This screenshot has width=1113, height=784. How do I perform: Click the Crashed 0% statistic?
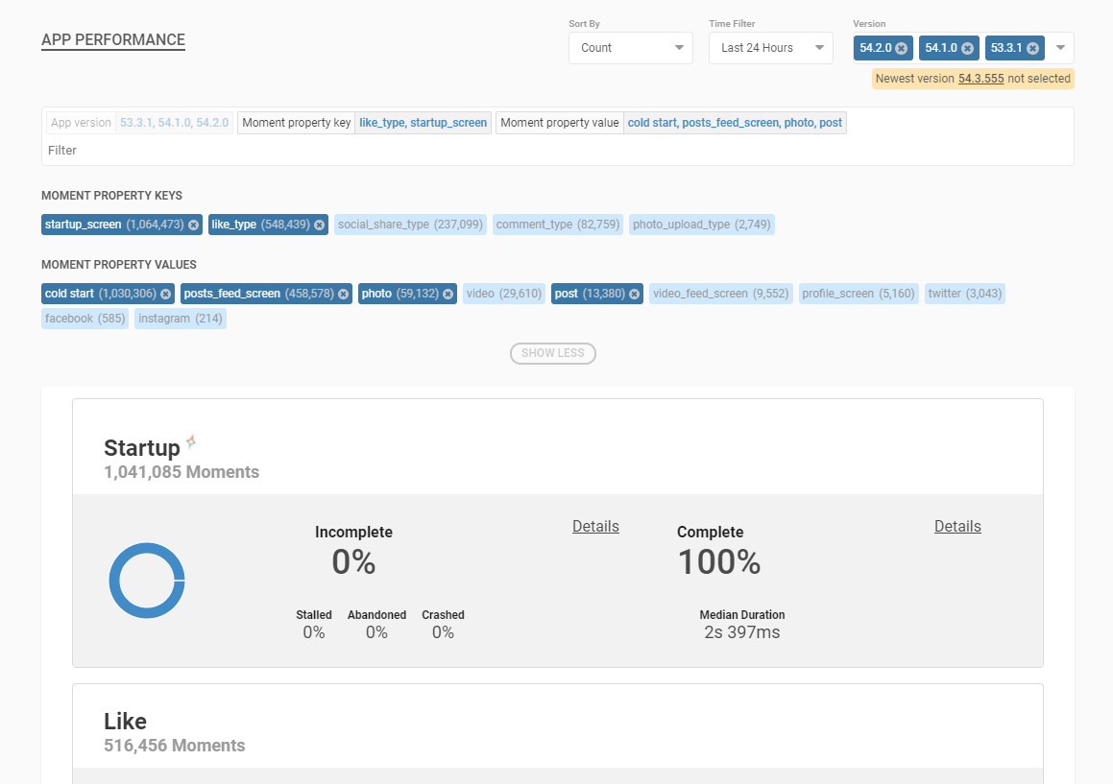[443, 625]
